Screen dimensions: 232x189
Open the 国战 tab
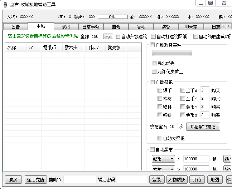[116, 27]
